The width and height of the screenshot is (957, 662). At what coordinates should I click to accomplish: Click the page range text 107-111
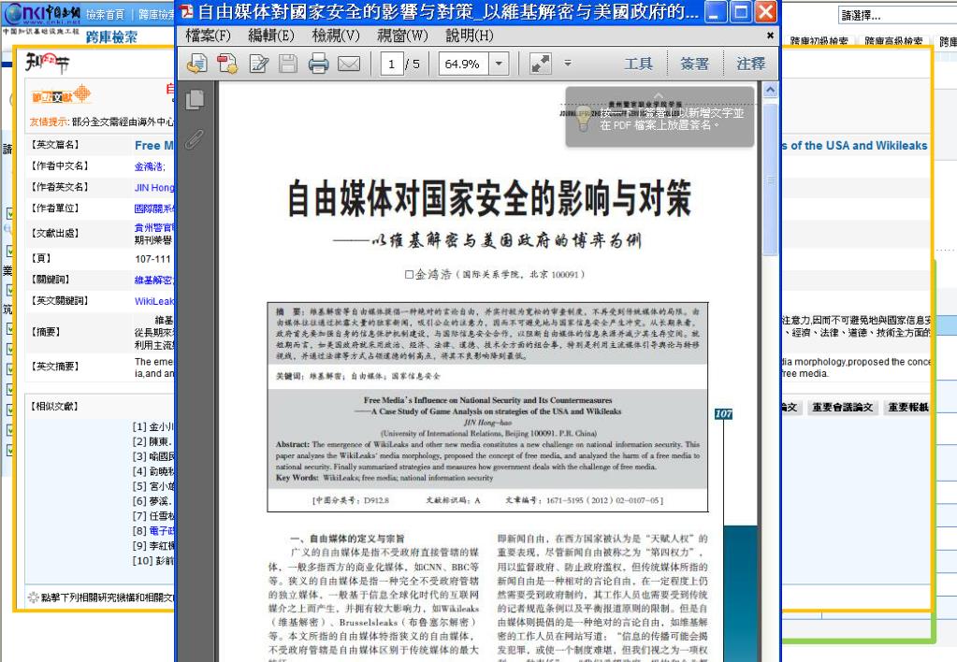(x=152, y=259)
